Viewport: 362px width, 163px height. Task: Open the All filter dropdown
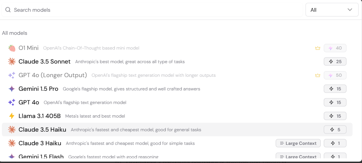click(x=332, y=10)
